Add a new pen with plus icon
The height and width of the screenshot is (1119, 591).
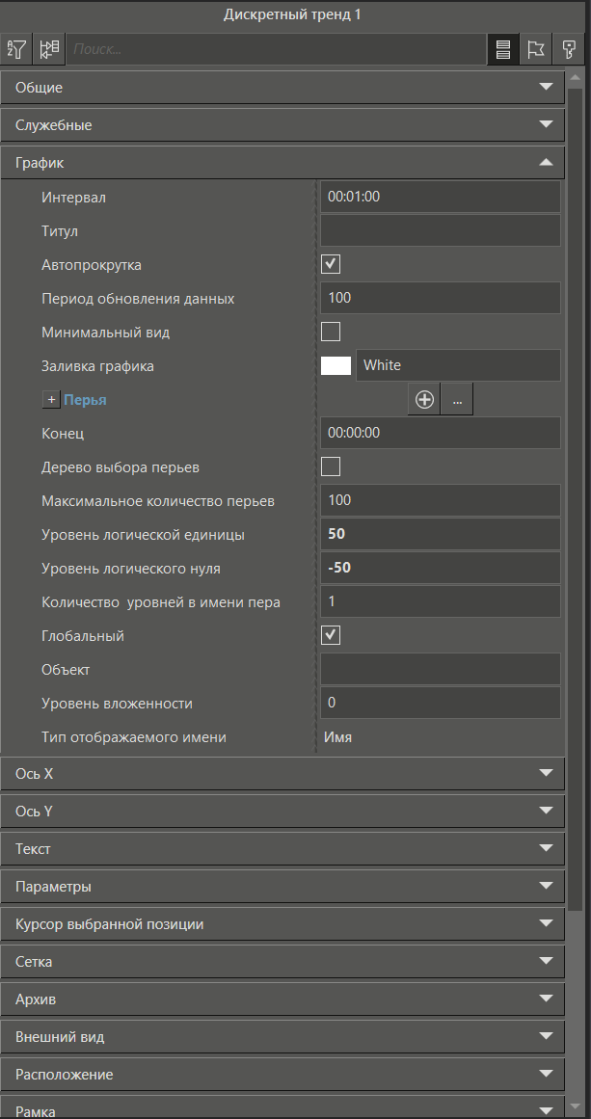click(424, 399)
